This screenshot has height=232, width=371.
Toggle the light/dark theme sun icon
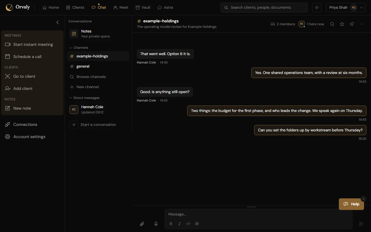point(317,8)
